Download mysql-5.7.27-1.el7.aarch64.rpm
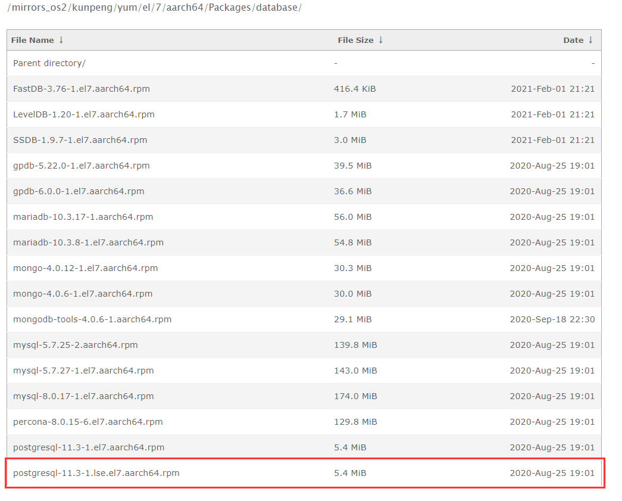 tap(83, 371)
